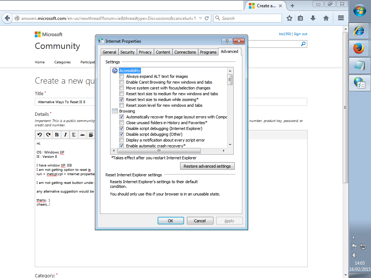Check Always expand ALT text for images
Screen dimensions: 371x278
coord(121,76)
